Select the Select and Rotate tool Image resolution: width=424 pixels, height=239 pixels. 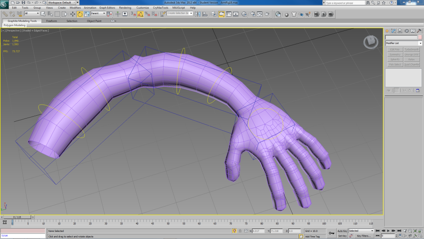point(79,14)
